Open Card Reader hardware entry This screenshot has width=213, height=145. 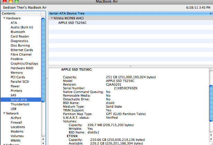20,36
